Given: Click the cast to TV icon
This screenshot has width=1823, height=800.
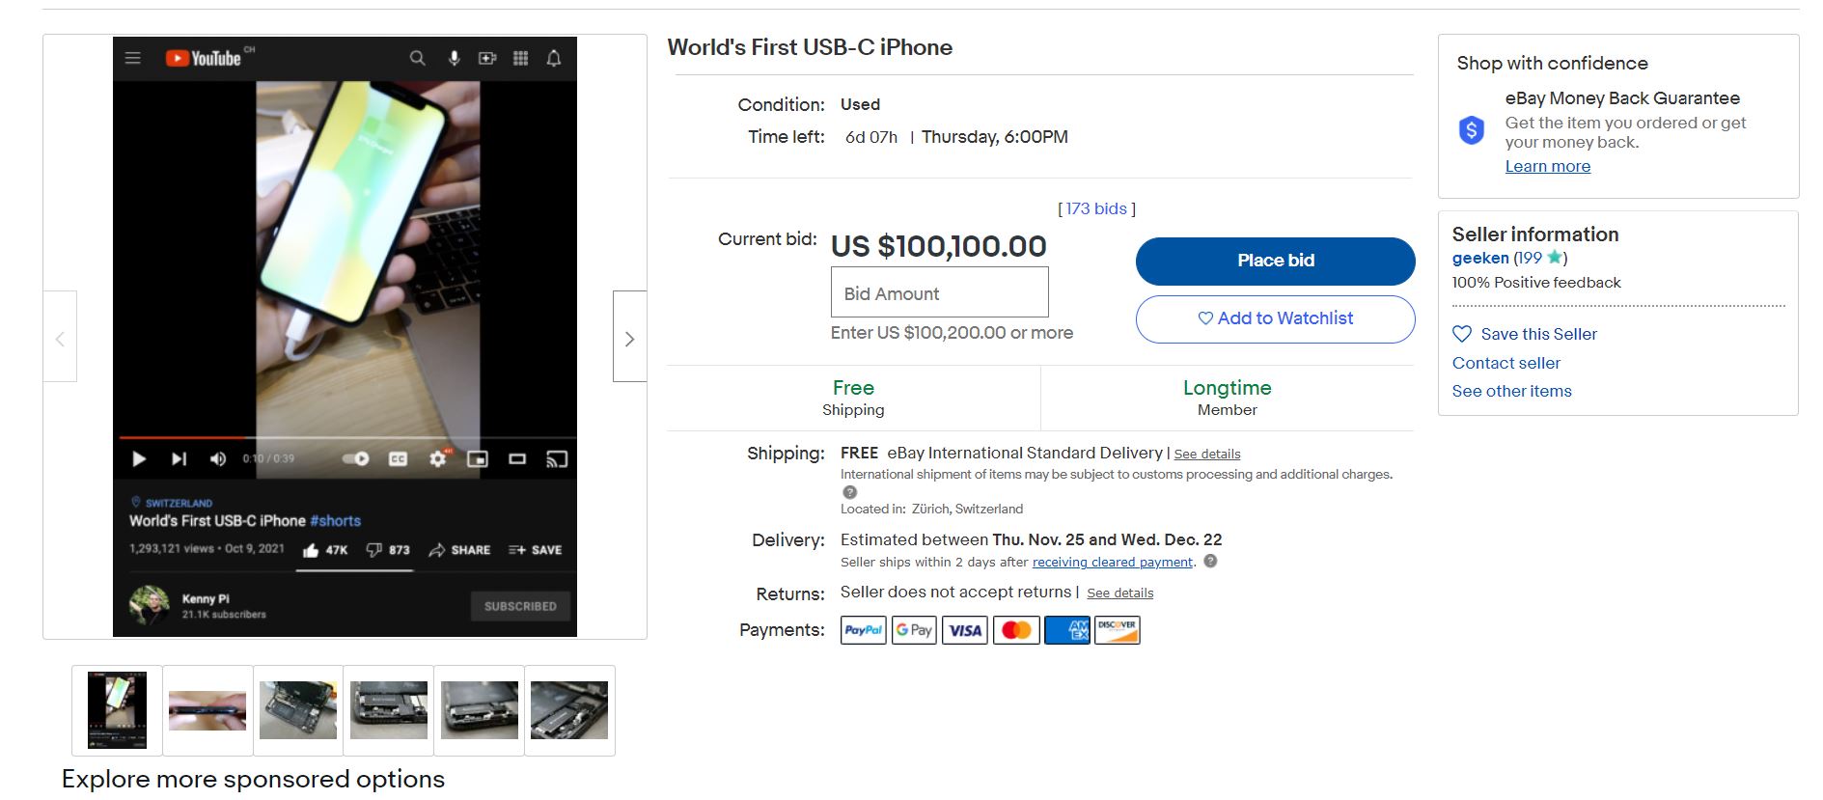Looking at the screenshot, I should coord(557,458).
